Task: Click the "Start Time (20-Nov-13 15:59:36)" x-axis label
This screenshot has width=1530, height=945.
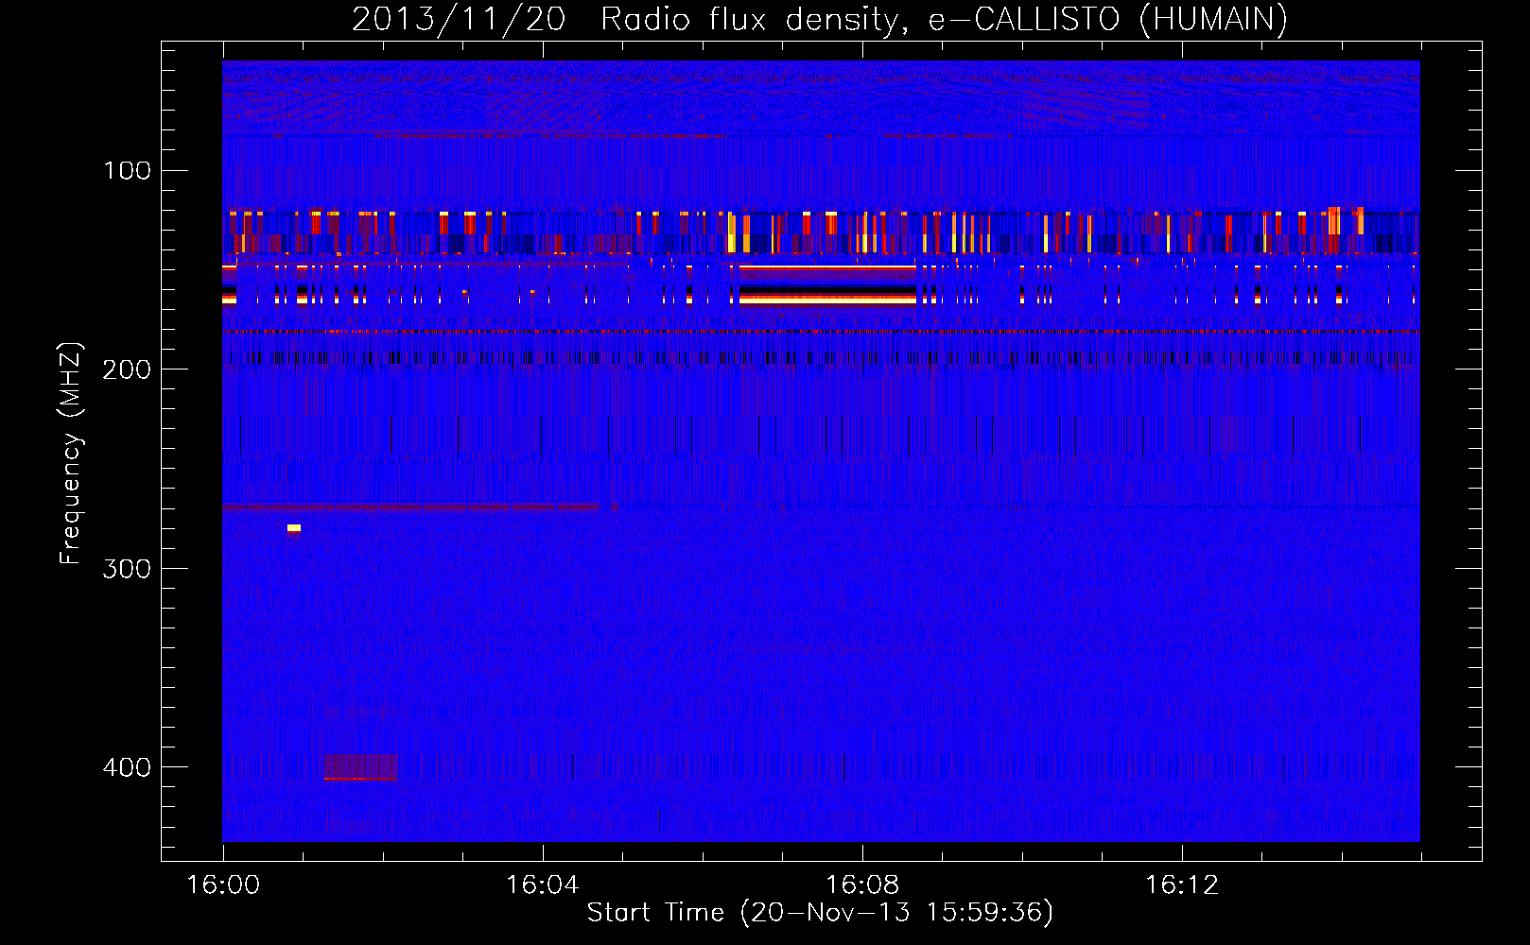Action: (820, 913)
